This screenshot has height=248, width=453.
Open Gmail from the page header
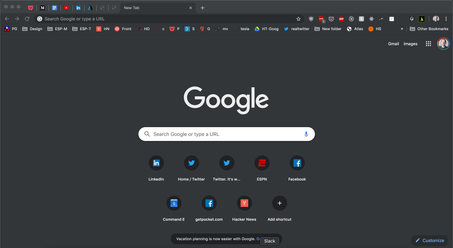pyautogui.click(x=394, y=44)
